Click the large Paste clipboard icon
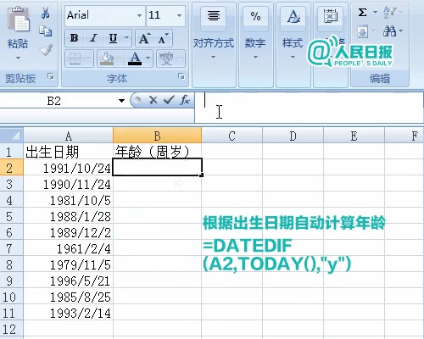The height and width of the screenshot is (339, 424). click(18, 19)
